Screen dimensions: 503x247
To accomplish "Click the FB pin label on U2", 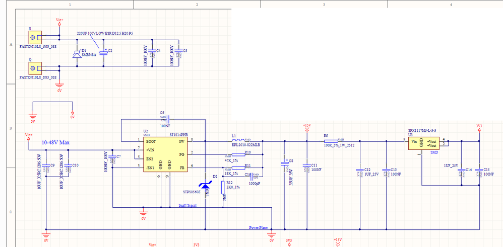I will tap(182, 168).
